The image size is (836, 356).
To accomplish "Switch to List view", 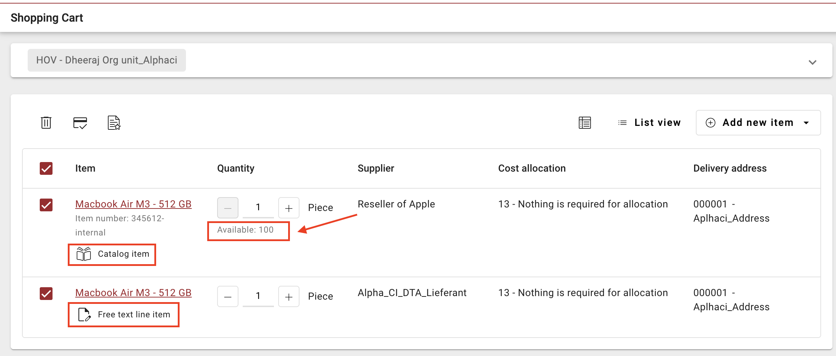I will tap(649, 123).
